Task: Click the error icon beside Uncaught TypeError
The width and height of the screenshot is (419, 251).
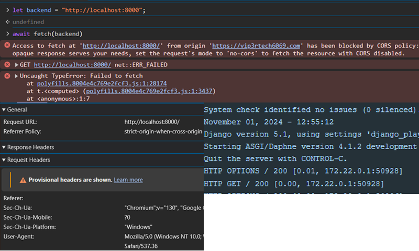Action: pos(7,76)
